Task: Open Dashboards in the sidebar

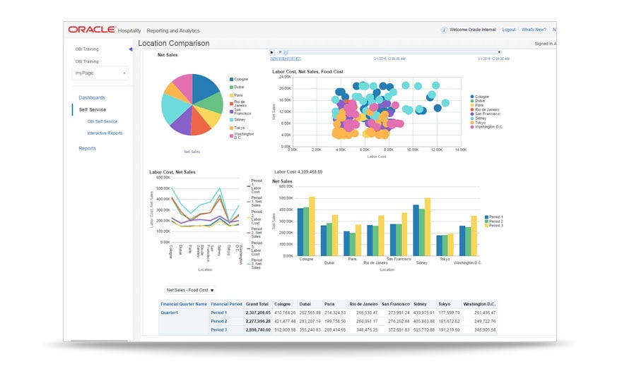Action: coord(92,98)
